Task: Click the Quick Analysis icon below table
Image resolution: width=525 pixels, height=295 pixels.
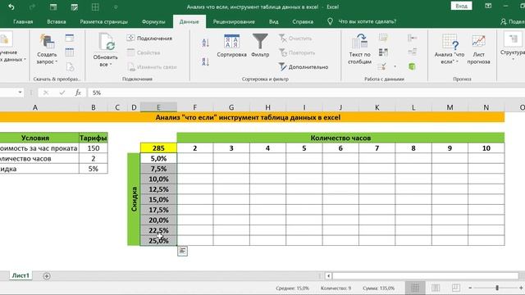Action: coord(182,251)
